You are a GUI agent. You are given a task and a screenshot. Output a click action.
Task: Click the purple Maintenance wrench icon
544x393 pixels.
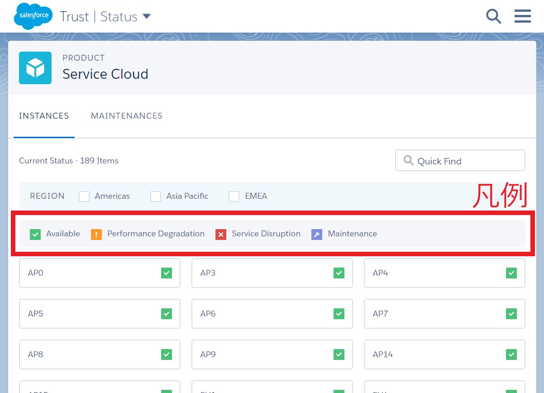click(317, 234)
